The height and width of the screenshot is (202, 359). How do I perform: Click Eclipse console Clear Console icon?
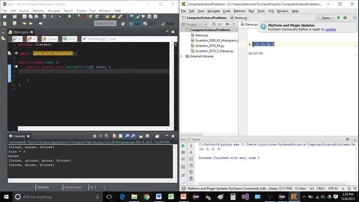[114, 136]
